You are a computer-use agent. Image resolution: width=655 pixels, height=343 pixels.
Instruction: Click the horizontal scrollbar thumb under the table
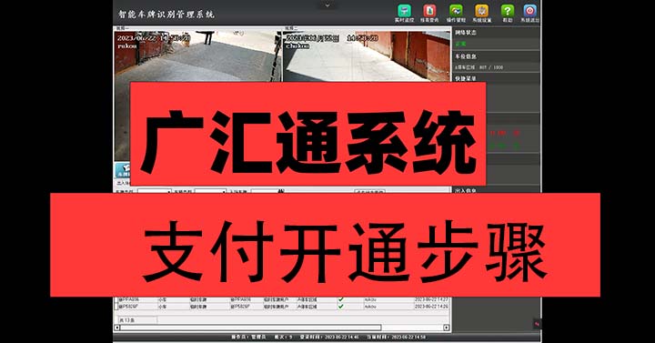251,328
